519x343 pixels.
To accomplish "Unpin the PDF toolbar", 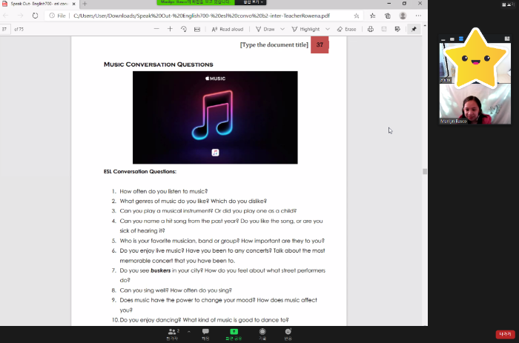I will click(x=414, y=29).
